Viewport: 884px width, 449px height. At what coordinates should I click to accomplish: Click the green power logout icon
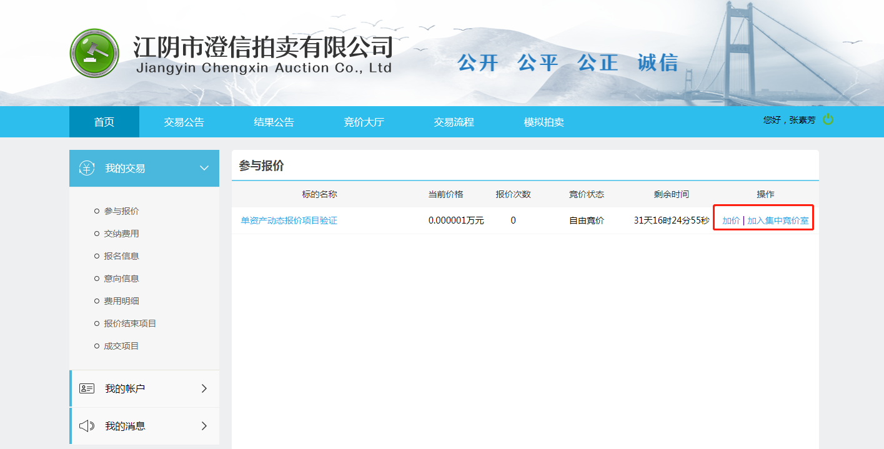click(828, 119)
